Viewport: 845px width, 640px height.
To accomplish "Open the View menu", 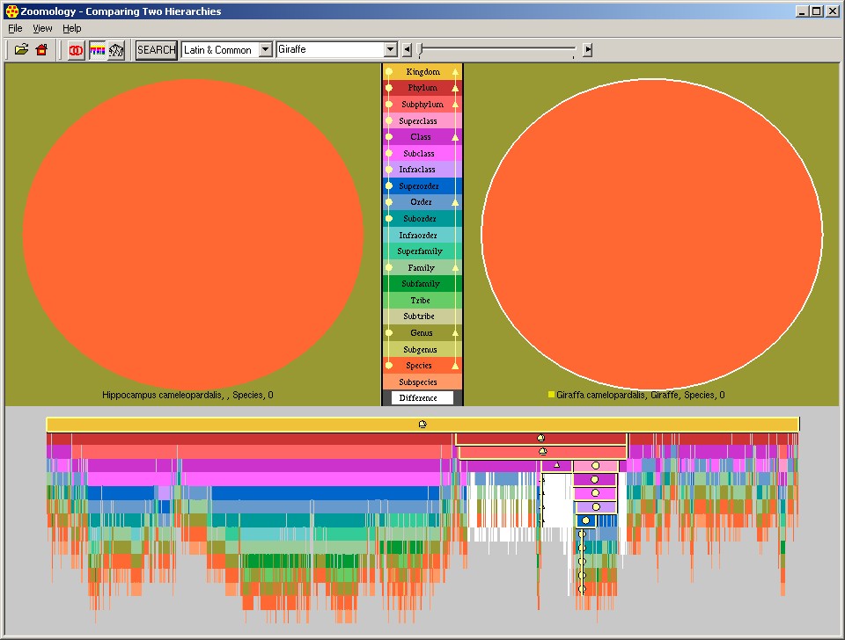I will click(x=42, y=29).
